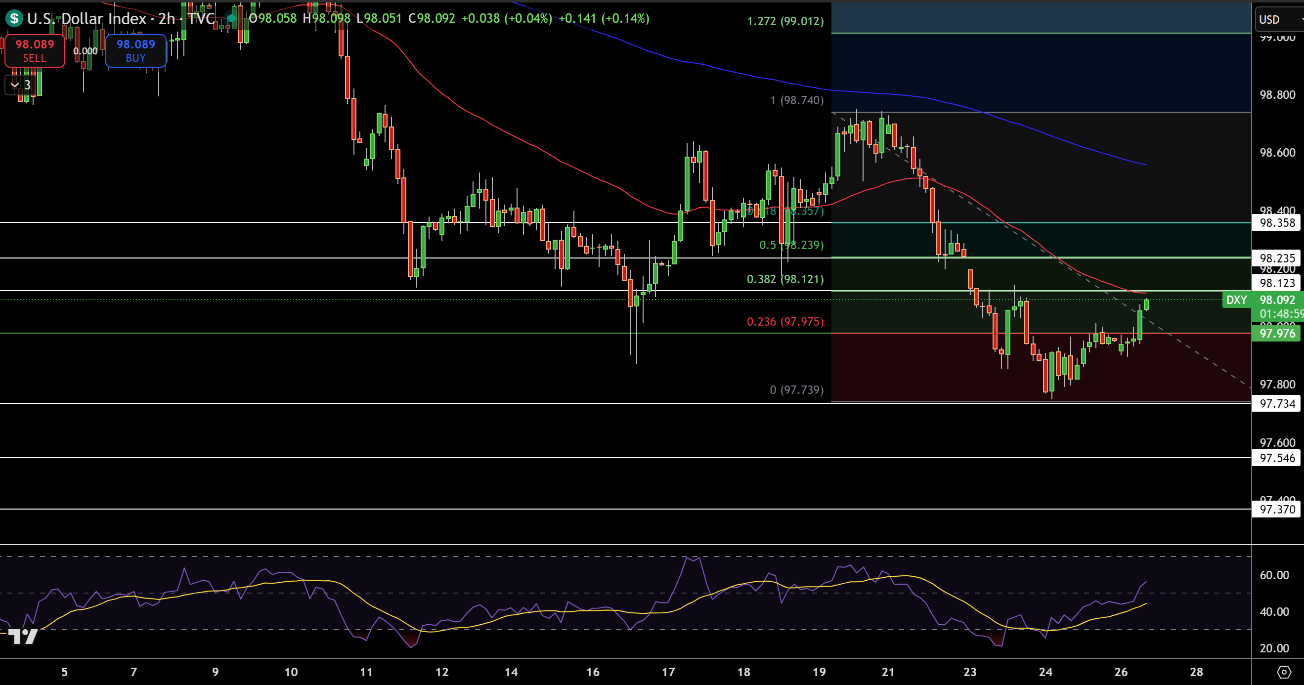Click the 97.546 price axis label
1304x685 pixels.
(x=1277, y=458)
